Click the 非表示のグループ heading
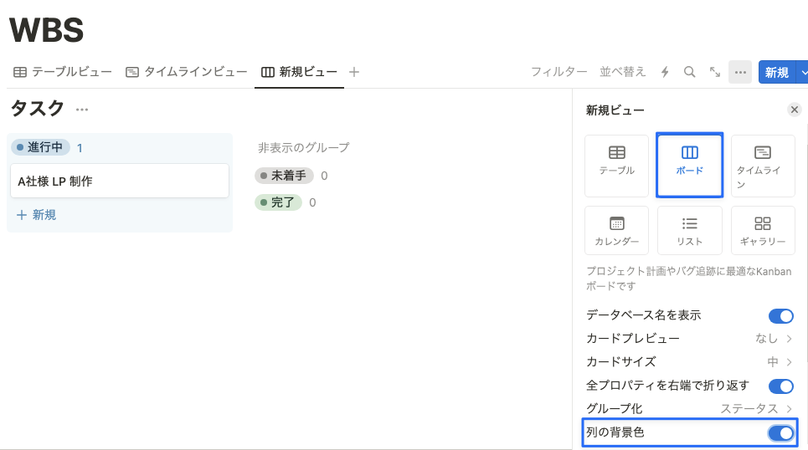 [x=303, y=148]
